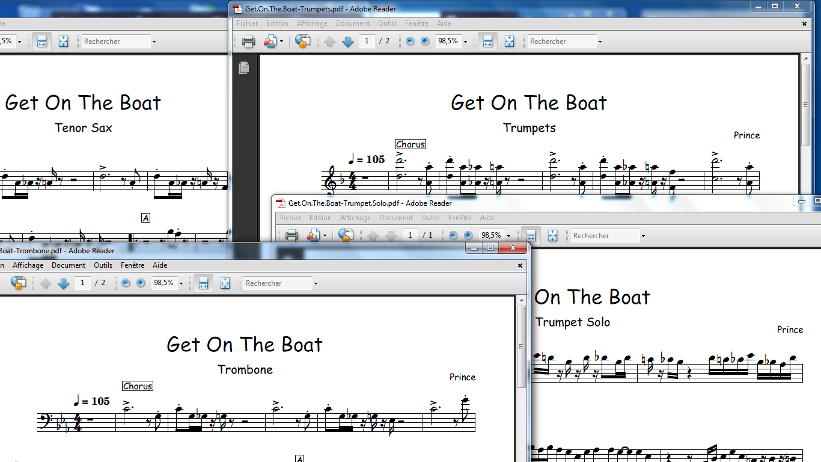Image resolution: width=821 pixels, height=462 pixels.
Task: Open Fichier menu in Trumpets window
Action: pyautogui.click(x=247, y=23)
